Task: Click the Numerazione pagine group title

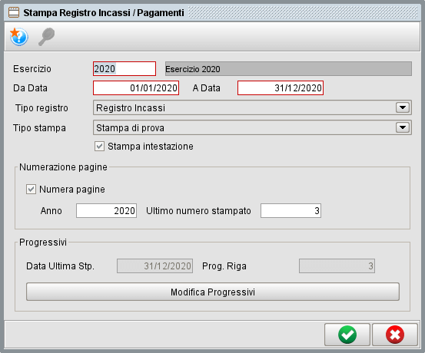Action: pos(64,167)
